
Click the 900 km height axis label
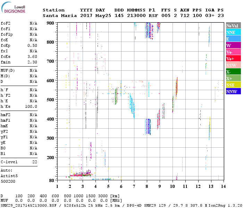(50, 23)
